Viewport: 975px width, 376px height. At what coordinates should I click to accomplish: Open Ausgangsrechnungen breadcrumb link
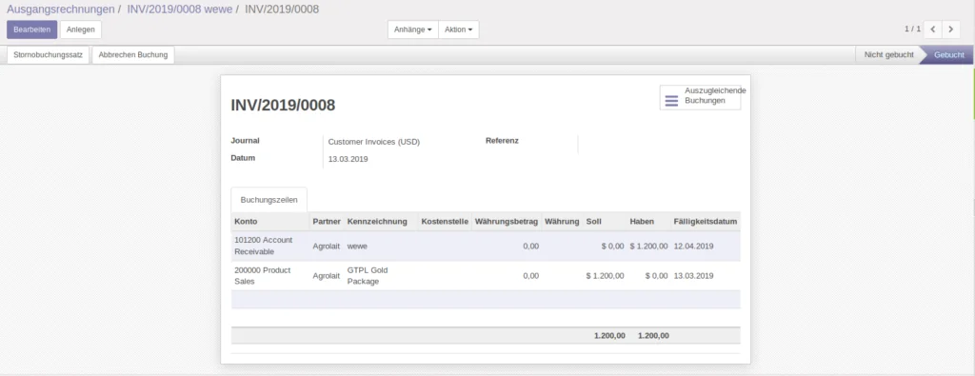point(61,10)
